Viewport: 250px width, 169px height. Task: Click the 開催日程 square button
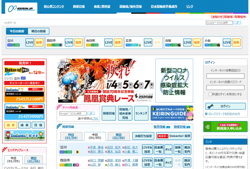(109, 113)
